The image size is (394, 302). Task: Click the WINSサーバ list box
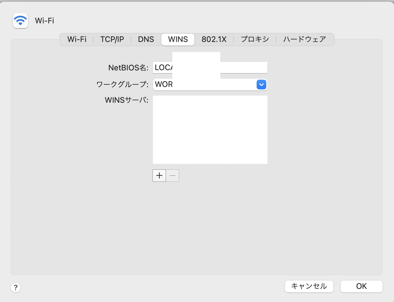coord(210,130)
